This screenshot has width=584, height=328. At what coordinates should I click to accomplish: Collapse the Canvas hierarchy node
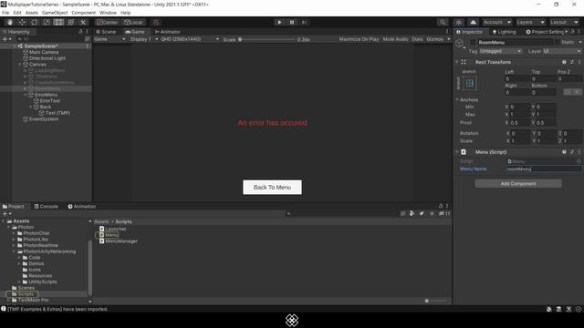tap(20, 65)
